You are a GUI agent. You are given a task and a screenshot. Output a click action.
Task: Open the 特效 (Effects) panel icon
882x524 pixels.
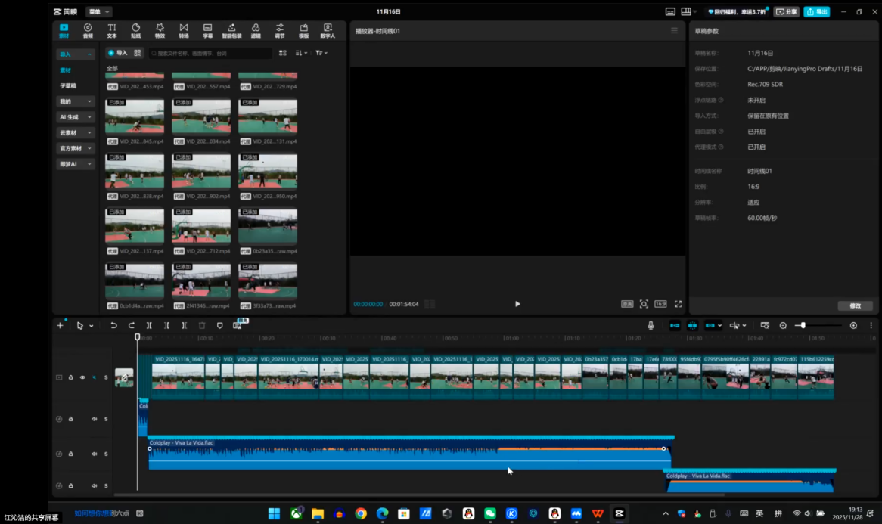point(160,30)
